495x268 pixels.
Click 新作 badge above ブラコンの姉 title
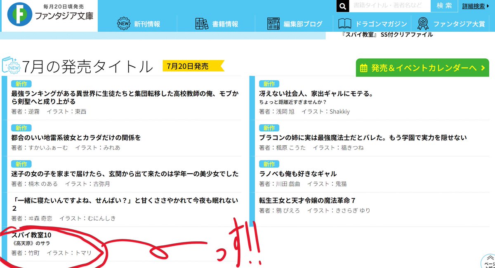269,128
